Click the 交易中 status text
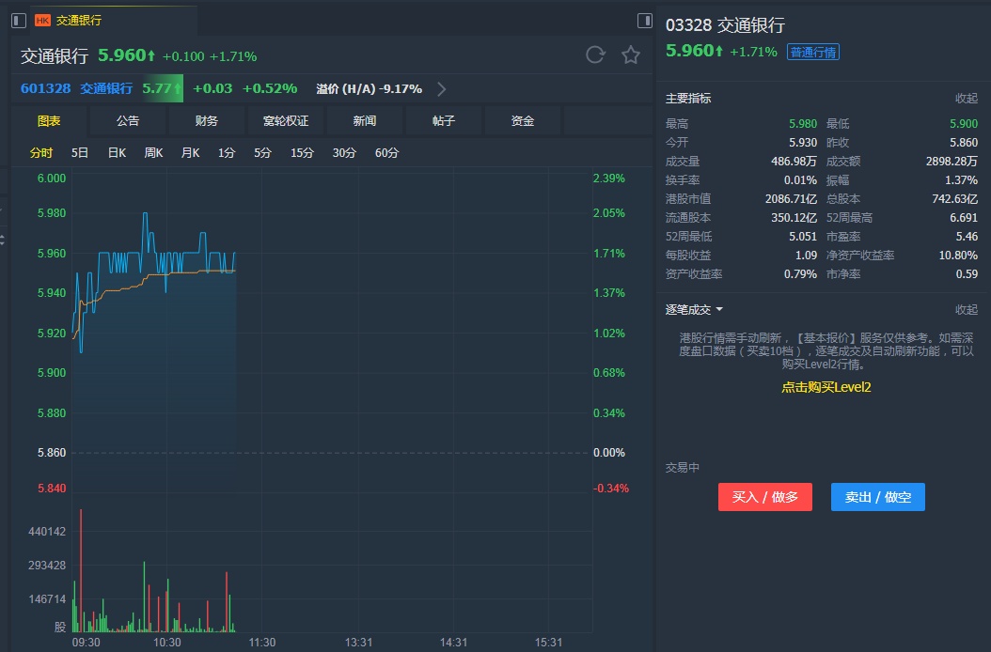Image resolution: width=991 pixels, height=652 pixels. point(682,468)
